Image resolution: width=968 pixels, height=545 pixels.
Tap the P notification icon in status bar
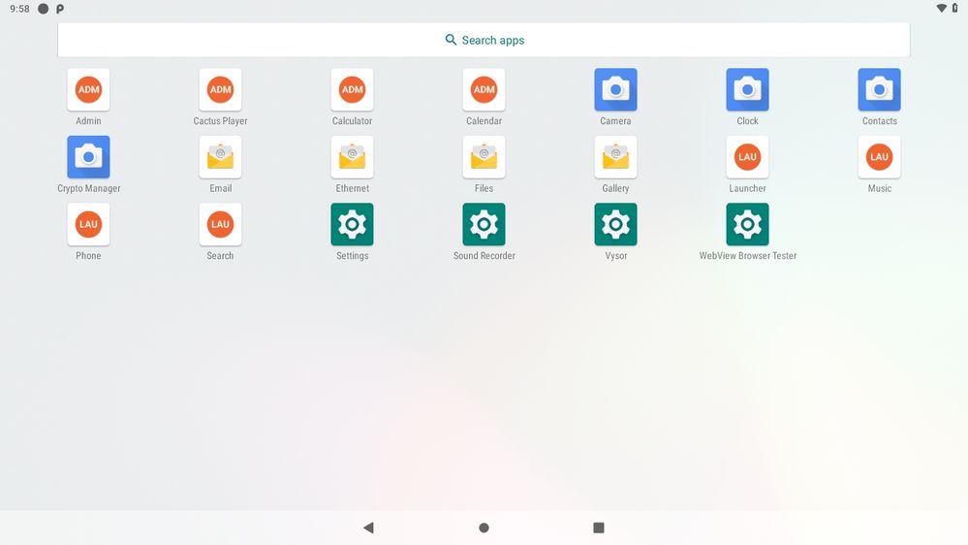[60, 9]
